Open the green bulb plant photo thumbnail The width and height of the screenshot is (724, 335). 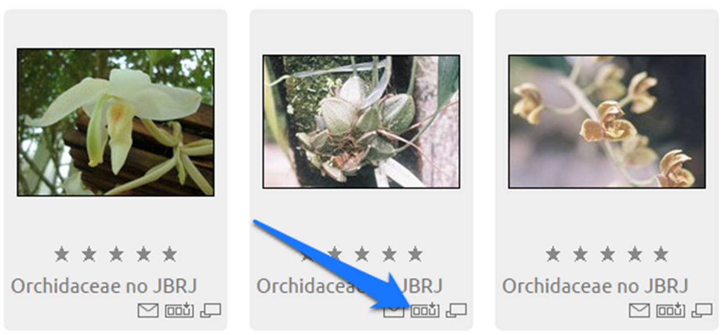[361, 121]
